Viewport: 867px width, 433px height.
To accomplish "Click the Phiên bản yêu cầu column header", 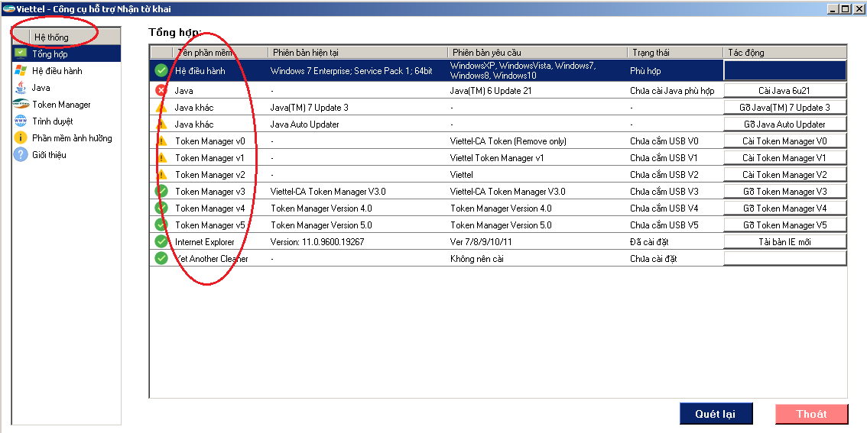I will pyautogui.click(x=537, y=53).
